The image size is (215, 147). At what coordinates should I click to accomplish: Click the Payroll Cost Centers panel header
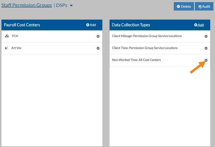22,25
